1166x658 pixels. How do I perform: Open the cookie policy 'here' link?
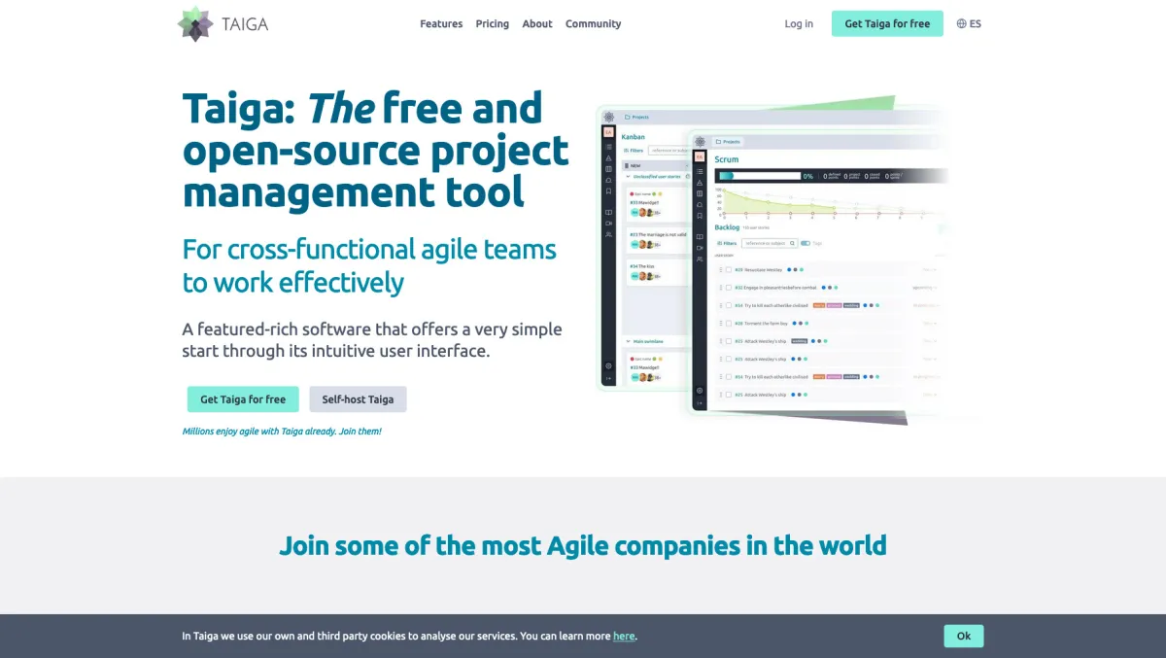[x=624, y=636]
